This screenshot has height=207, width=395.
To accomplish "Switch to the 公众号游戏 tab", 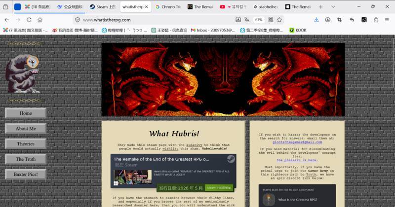I will 70,7.
